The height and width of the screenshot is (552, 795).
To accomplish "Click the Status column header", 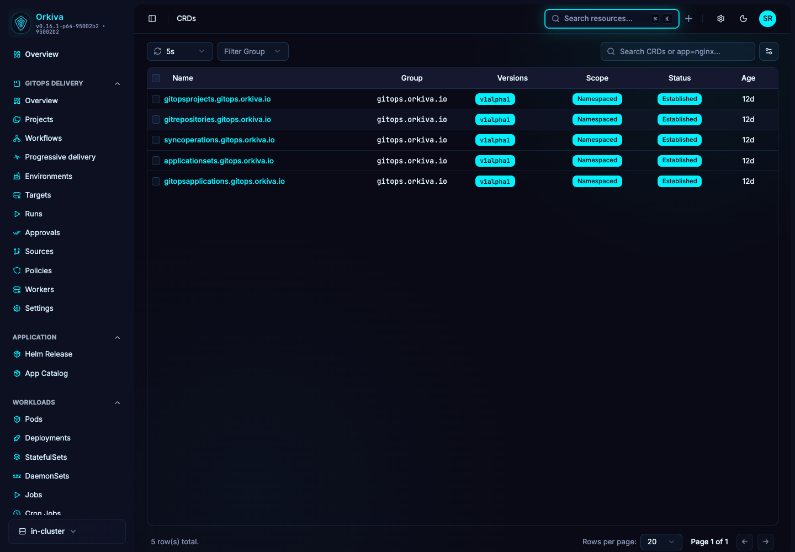I will 680,78.
